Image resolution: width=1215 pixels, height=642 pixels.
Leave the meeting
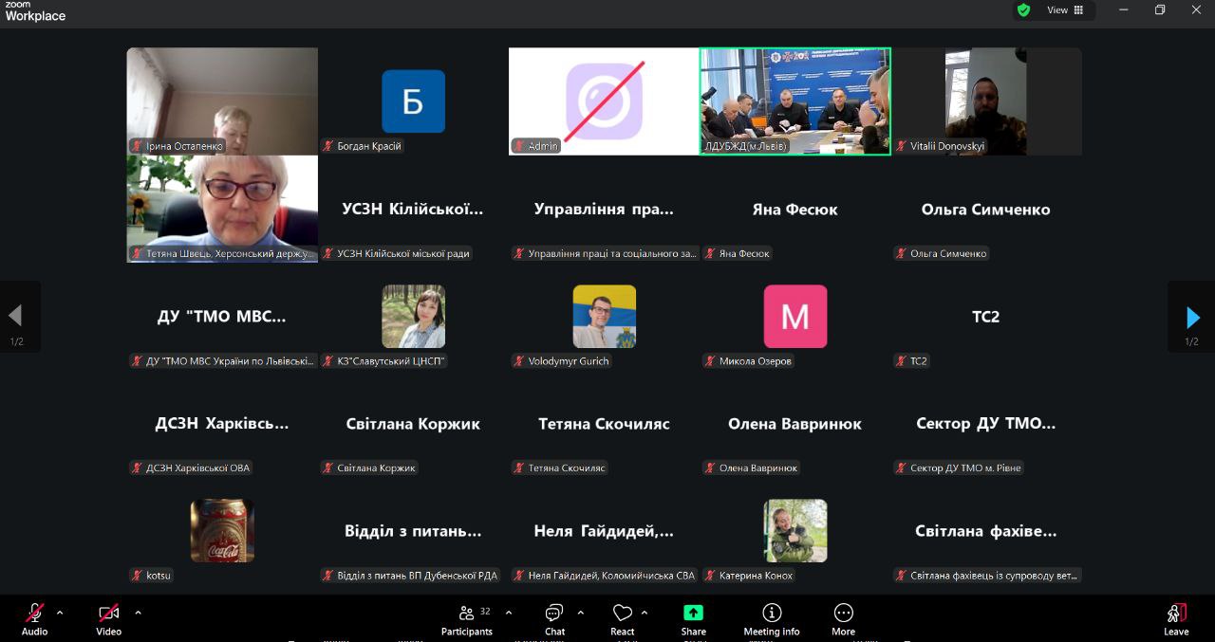tap(1176, 613)
